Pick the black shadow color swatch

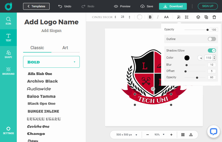pyautogui.click(x=187, y=58)
